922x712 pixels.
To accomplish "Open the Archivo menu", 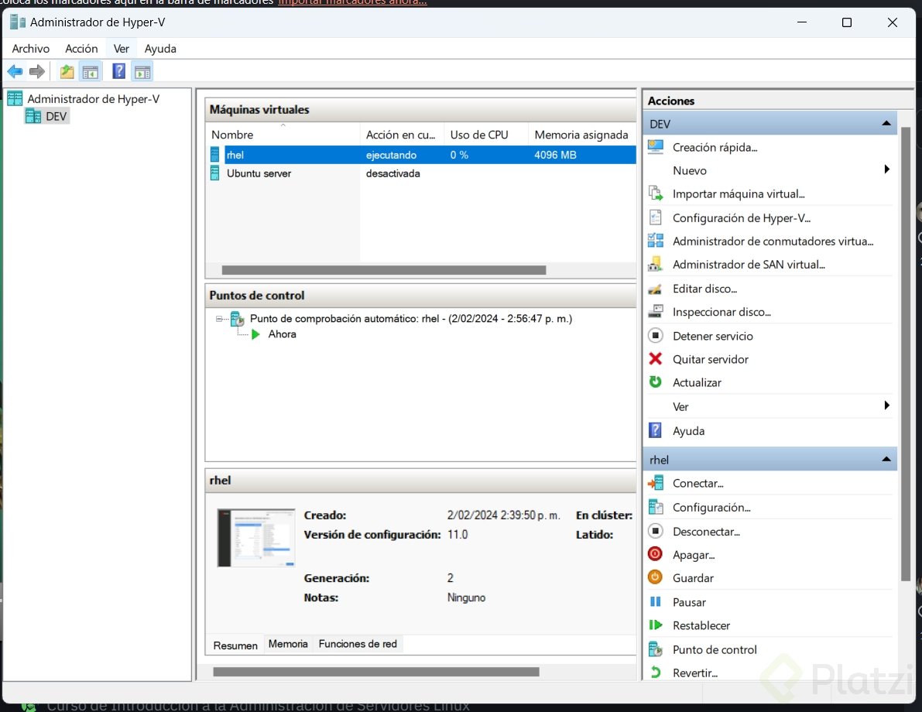I will 30,49.
